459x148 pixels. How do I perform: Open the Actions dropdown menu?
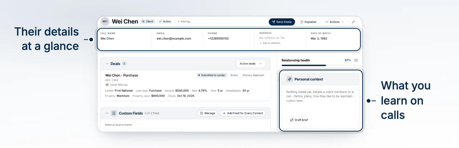pos(335,22)
